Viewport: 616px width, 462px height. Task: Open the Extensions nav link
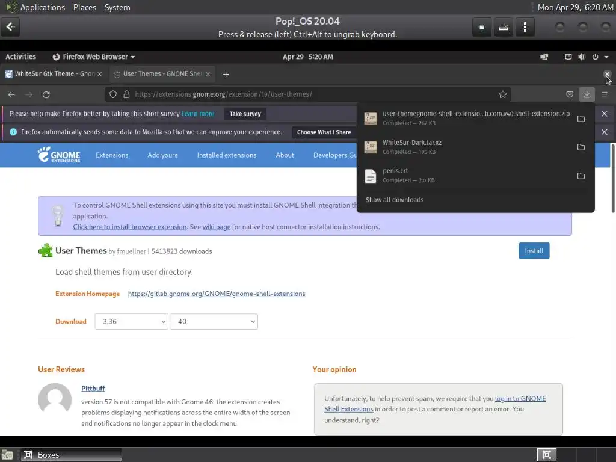[112, 155]
